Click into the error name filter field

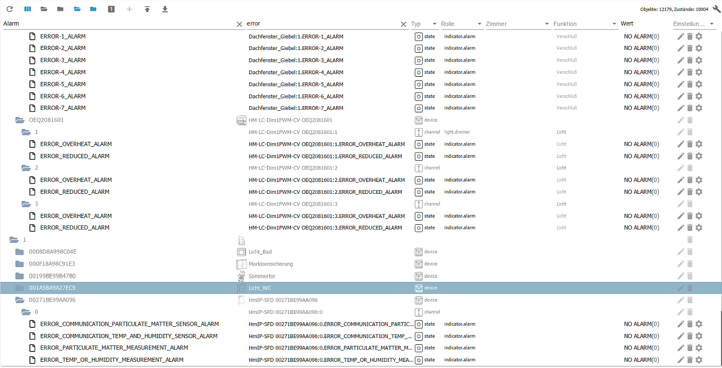coord(323,24)
